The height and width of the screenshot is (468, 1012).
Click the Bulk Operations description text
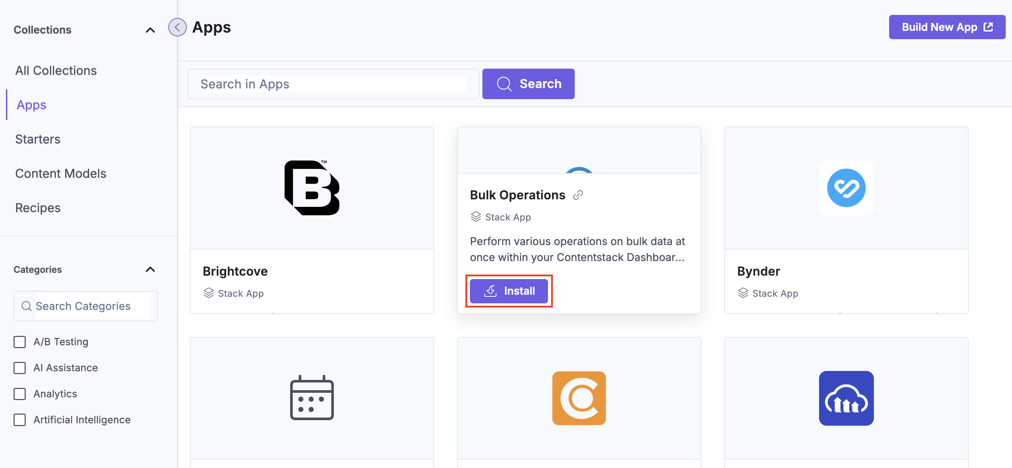[x=577, y=249]
